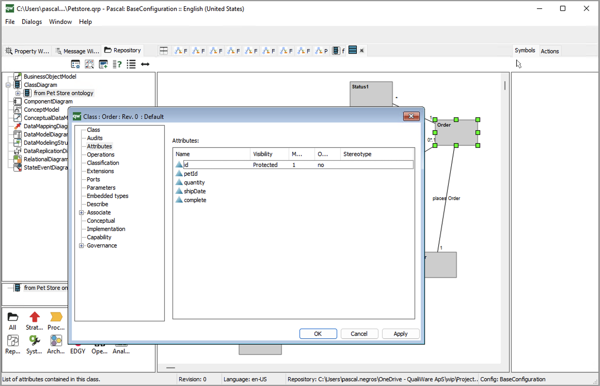Switch to the Property Window tab
This screenshot has width=600, height=386.
tap(27, 51)
